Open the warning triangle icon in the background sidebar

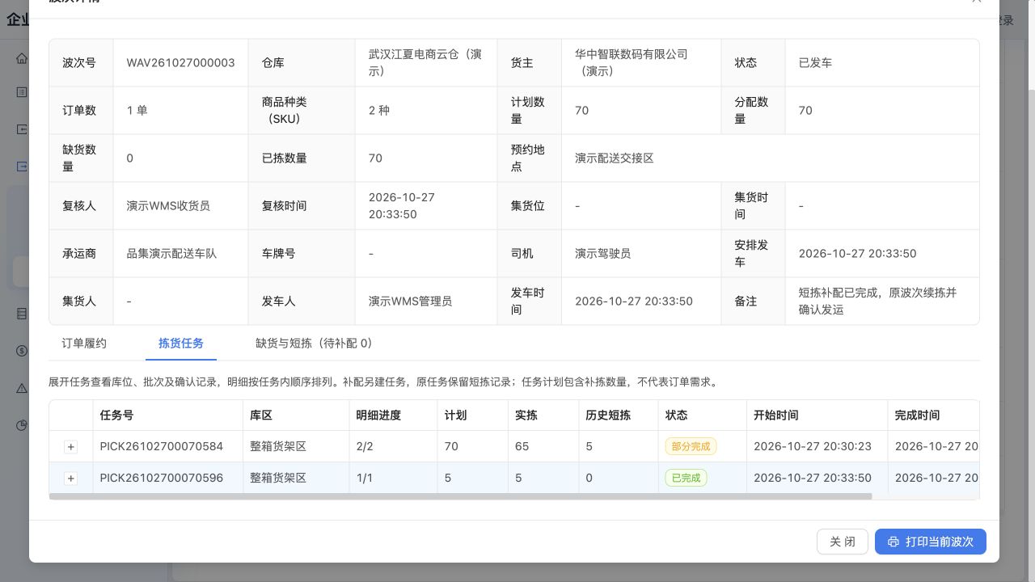tap(22, 388)
